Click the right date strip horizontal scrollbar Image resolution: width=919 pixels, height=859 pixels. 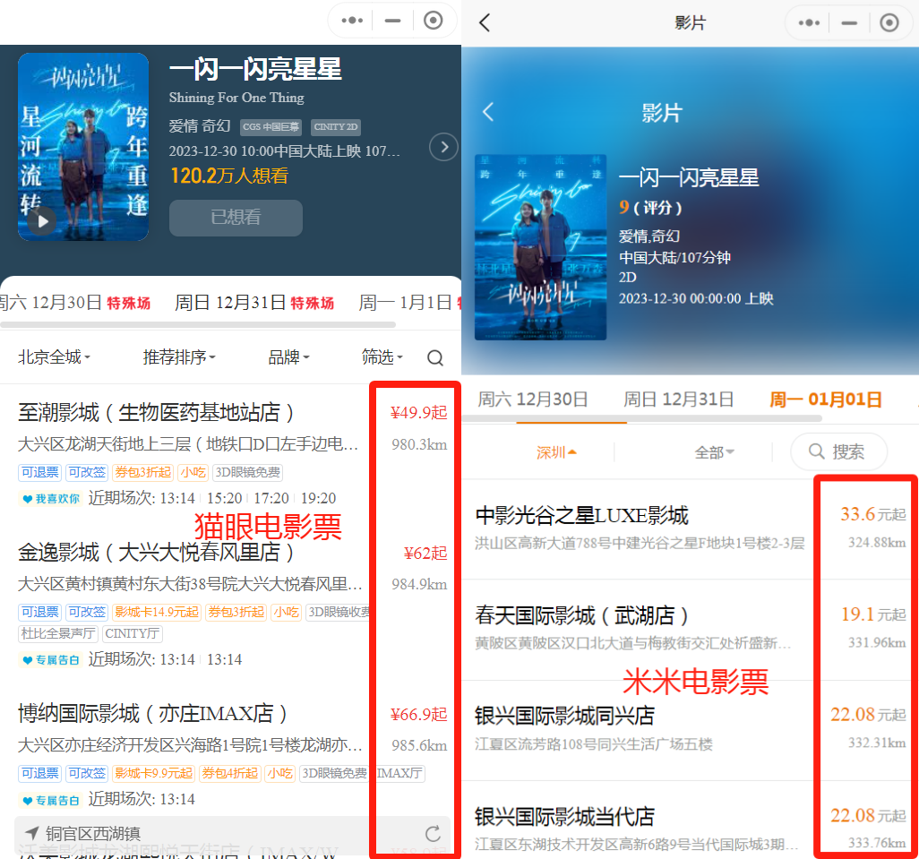pos(641,418)
